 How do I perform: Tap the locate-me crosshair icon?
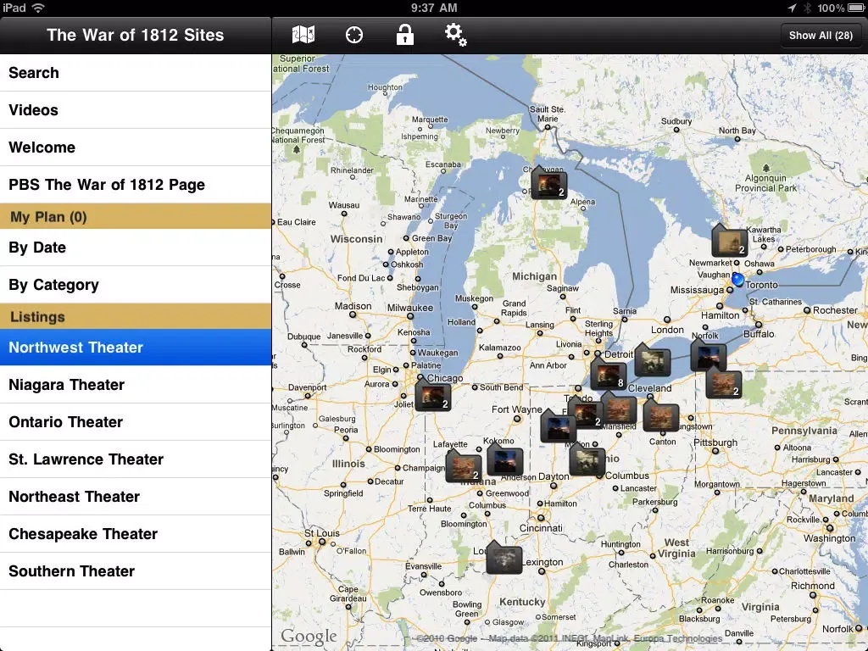coord(354,35)
